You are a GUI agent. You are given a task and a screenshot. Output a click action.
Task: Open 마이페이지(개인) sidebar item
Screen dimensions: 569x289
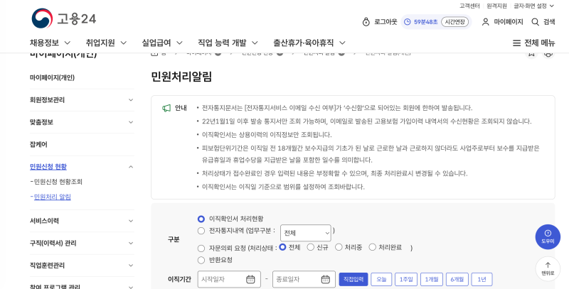(52, 77)
